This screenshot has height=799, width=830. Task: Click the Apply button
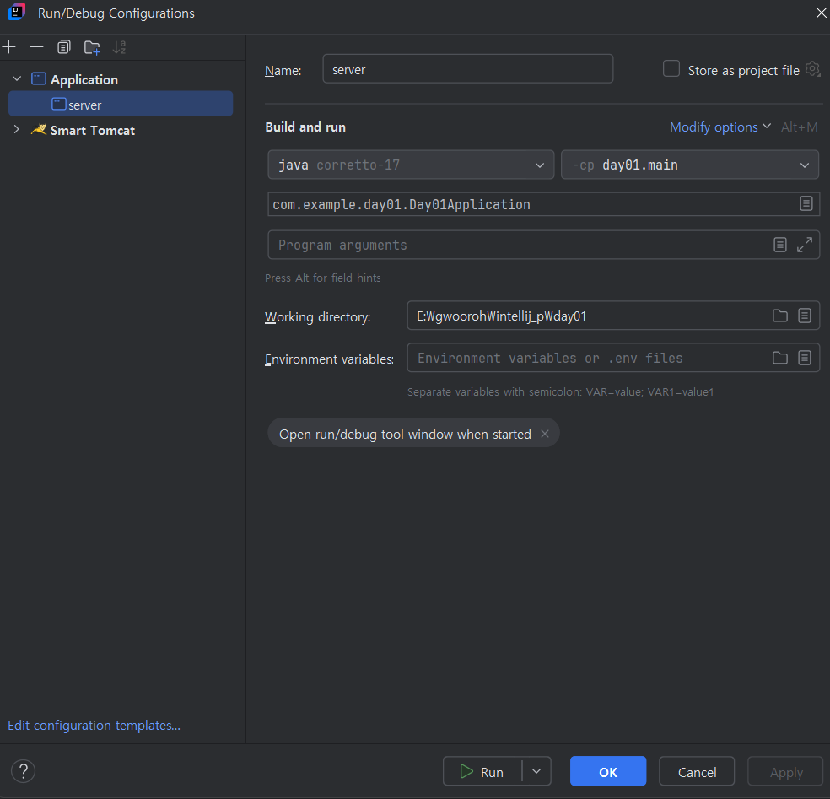[785, 771]
